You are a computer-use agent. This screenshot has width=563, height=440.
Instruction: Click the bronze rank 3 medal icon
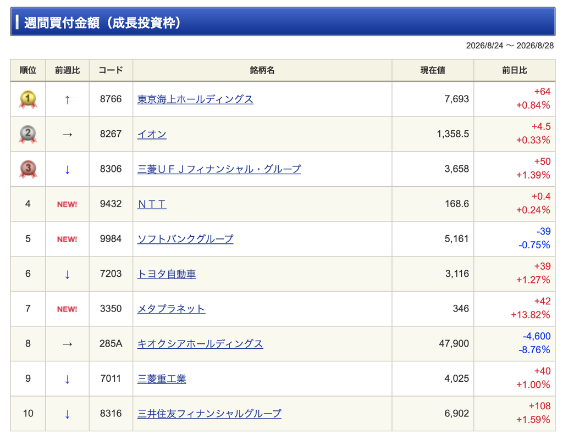point(28,169)
